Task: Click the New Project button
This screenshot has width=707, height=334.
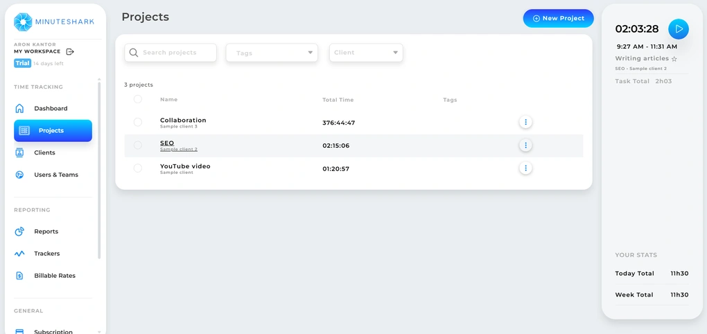Action: tap(558, 19)
